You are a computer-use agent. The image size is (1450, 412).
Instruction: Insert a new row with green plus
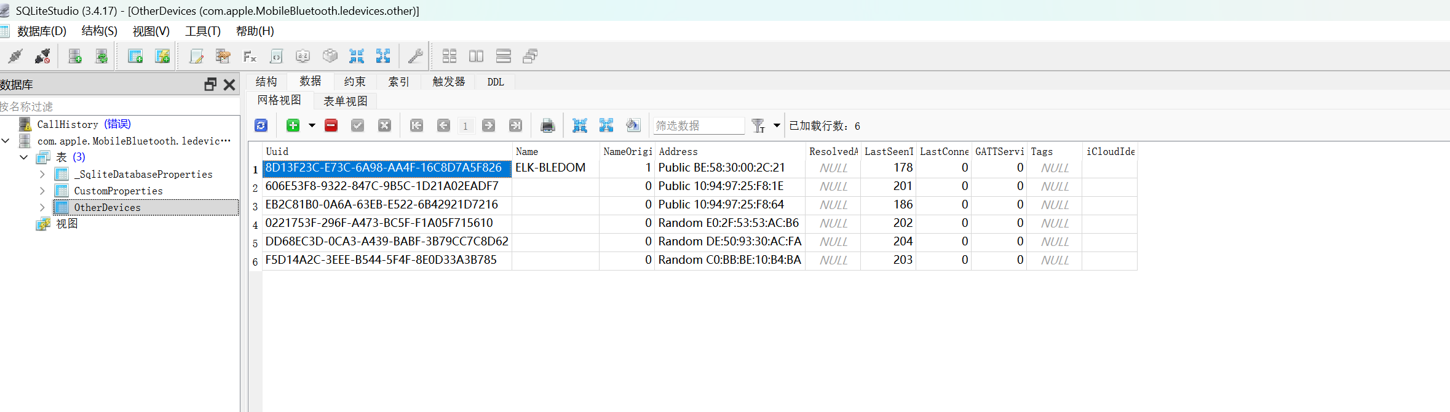[x=293, y=125]
